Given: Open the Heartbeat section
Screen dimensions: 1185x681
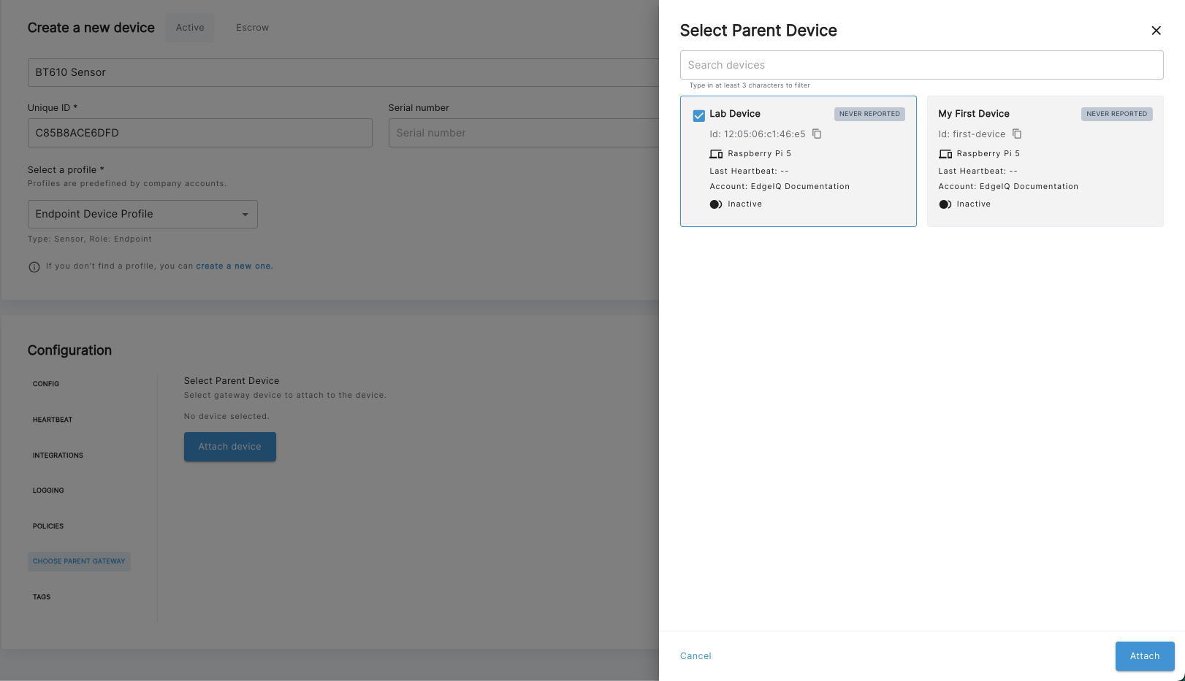Looking at the screenshot, I should [53, 420].
